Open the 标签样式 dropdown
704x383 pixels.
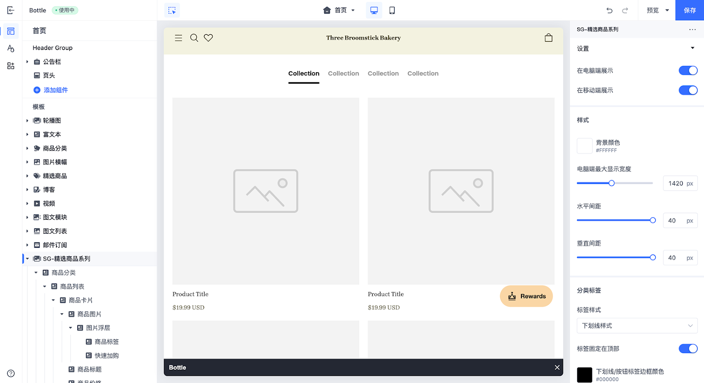pos(637,326)
